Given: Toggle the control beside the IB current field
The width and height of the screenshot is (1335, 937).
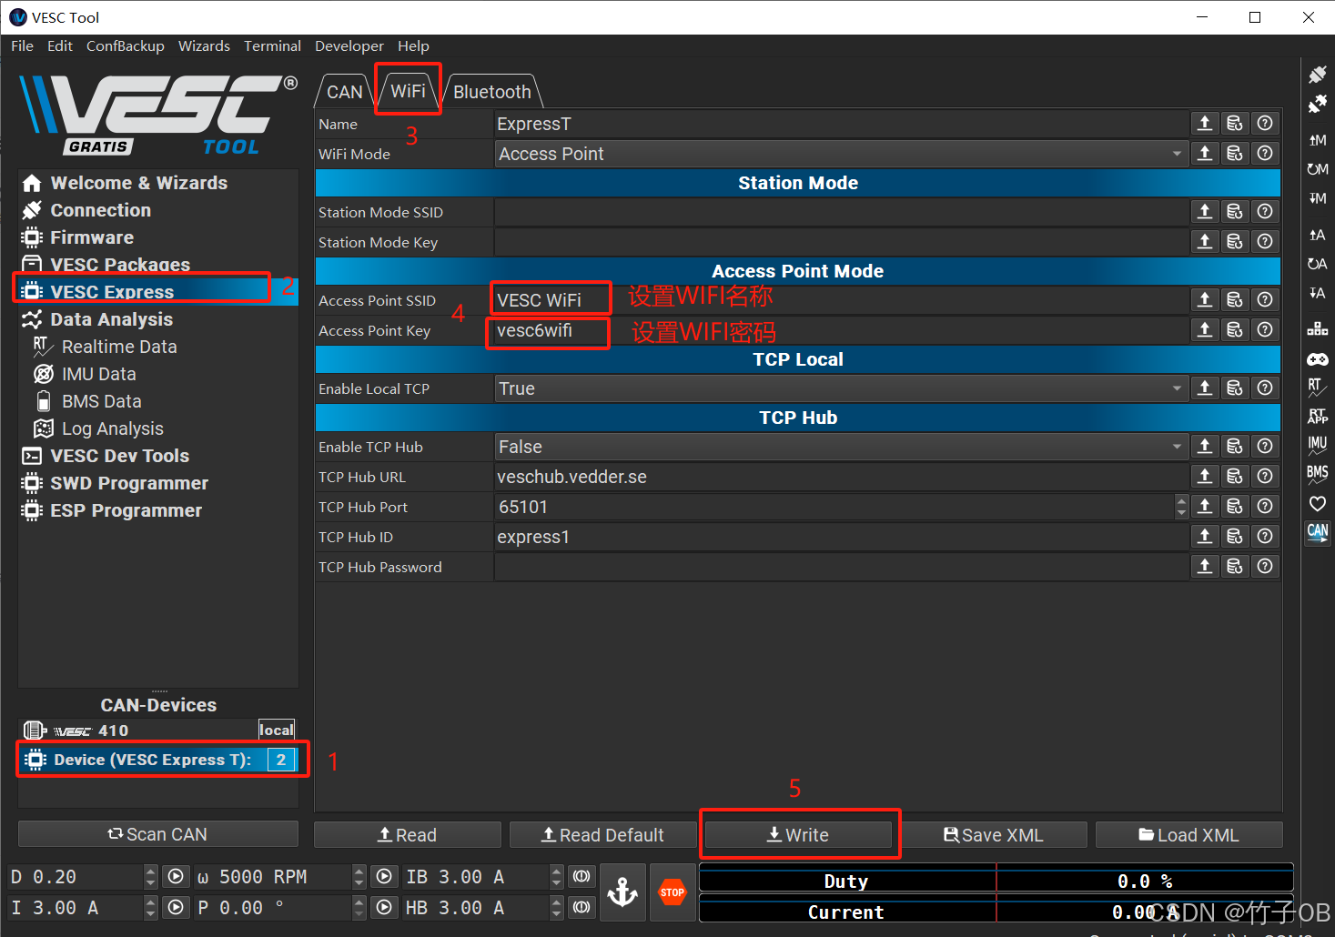Looking at the screenshot, I should click(582, 876).
